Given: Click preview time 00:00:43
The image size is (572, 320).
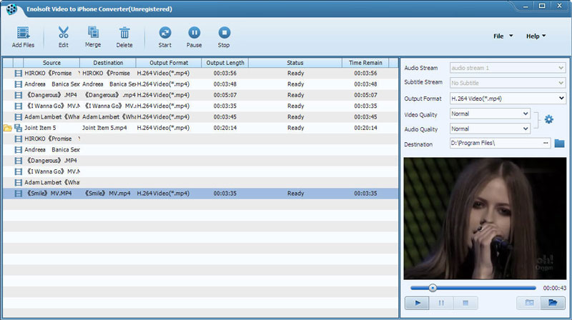Looking at the screenshot, I should (x=555, y=288).
